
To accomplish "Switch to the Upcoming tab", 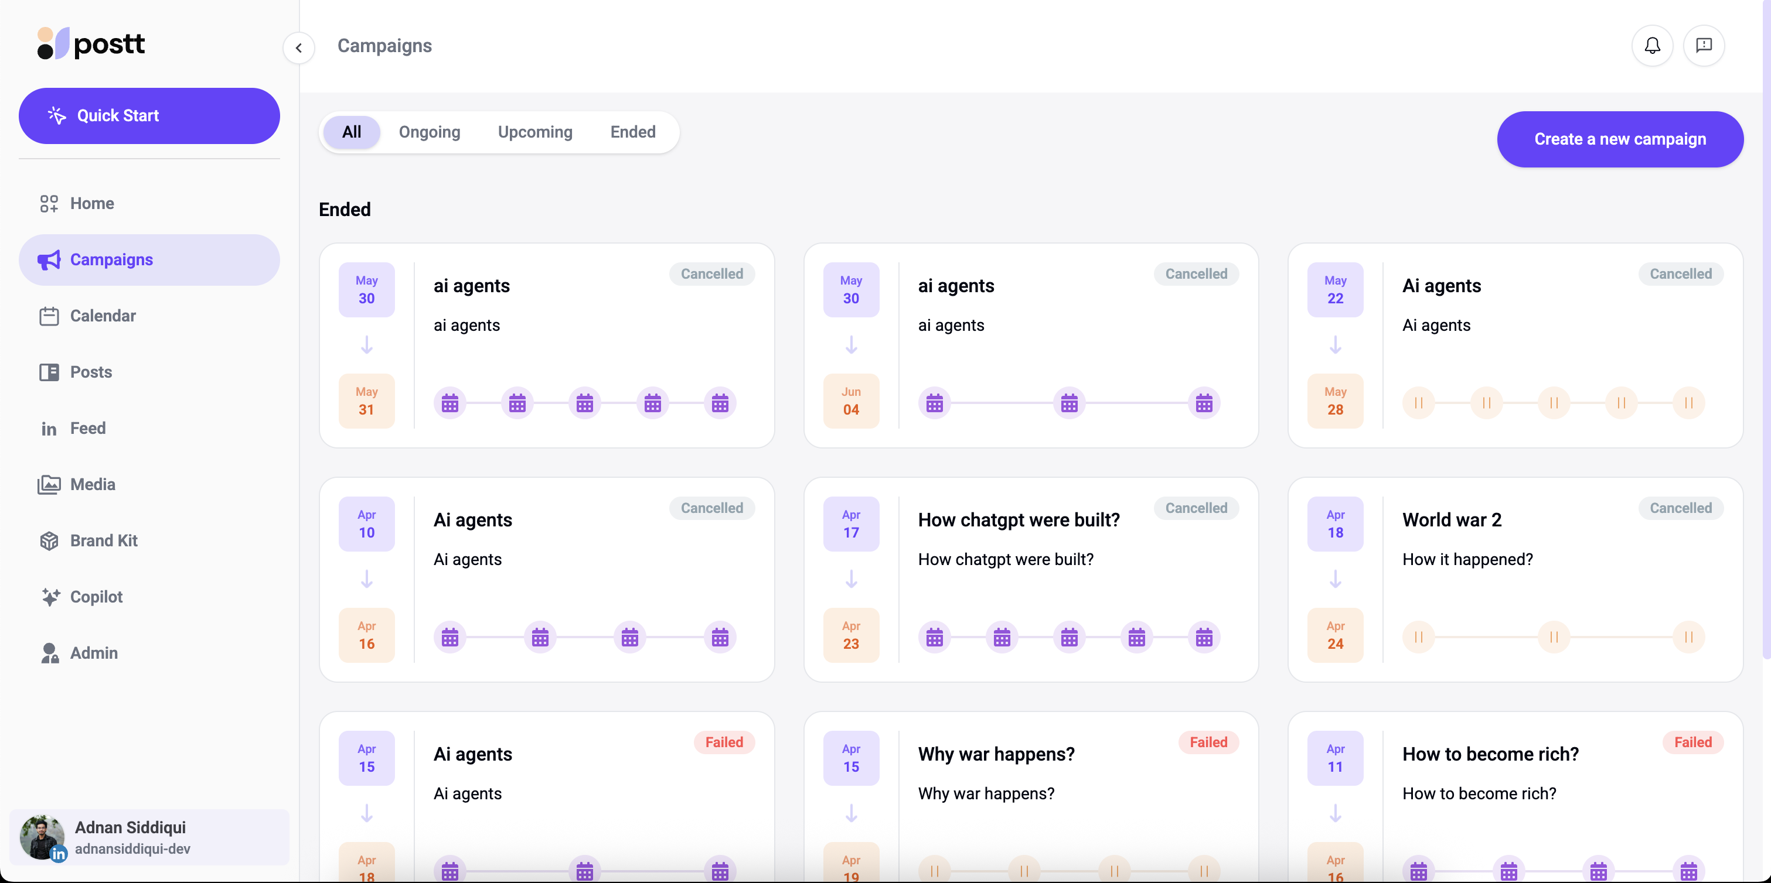I will point(535,132).
